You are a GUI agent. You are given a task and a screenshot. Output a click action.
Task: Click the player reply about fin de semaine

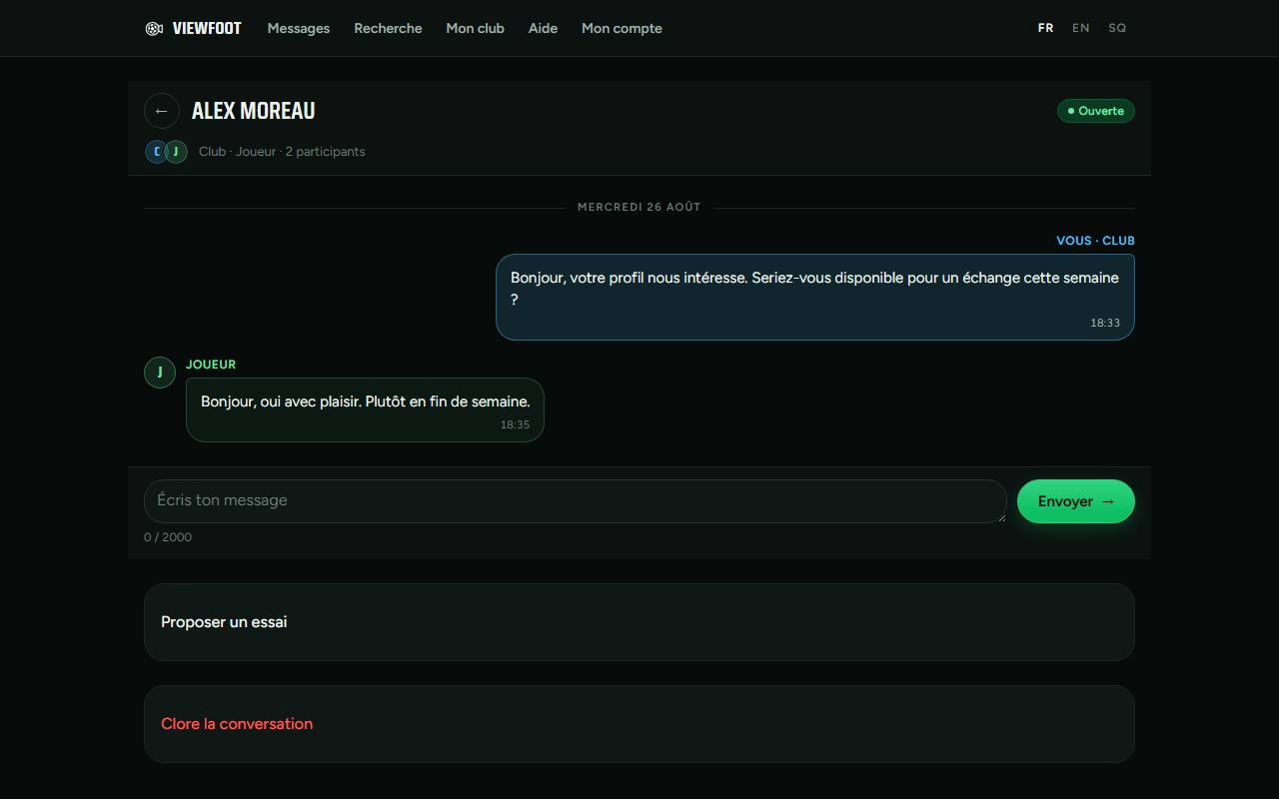[365, 409]
